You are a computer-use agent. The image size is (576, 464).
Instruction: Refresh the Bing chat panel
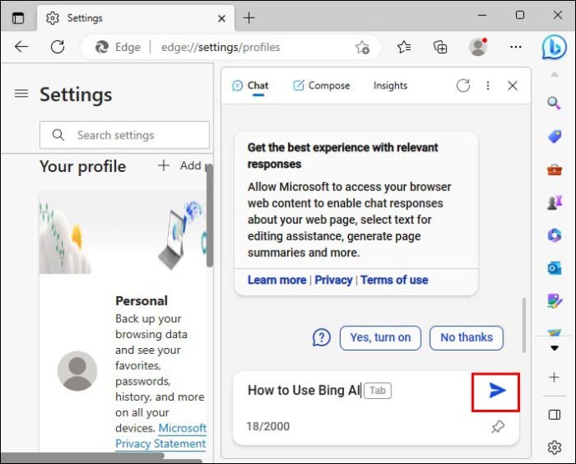pos(462,86)
